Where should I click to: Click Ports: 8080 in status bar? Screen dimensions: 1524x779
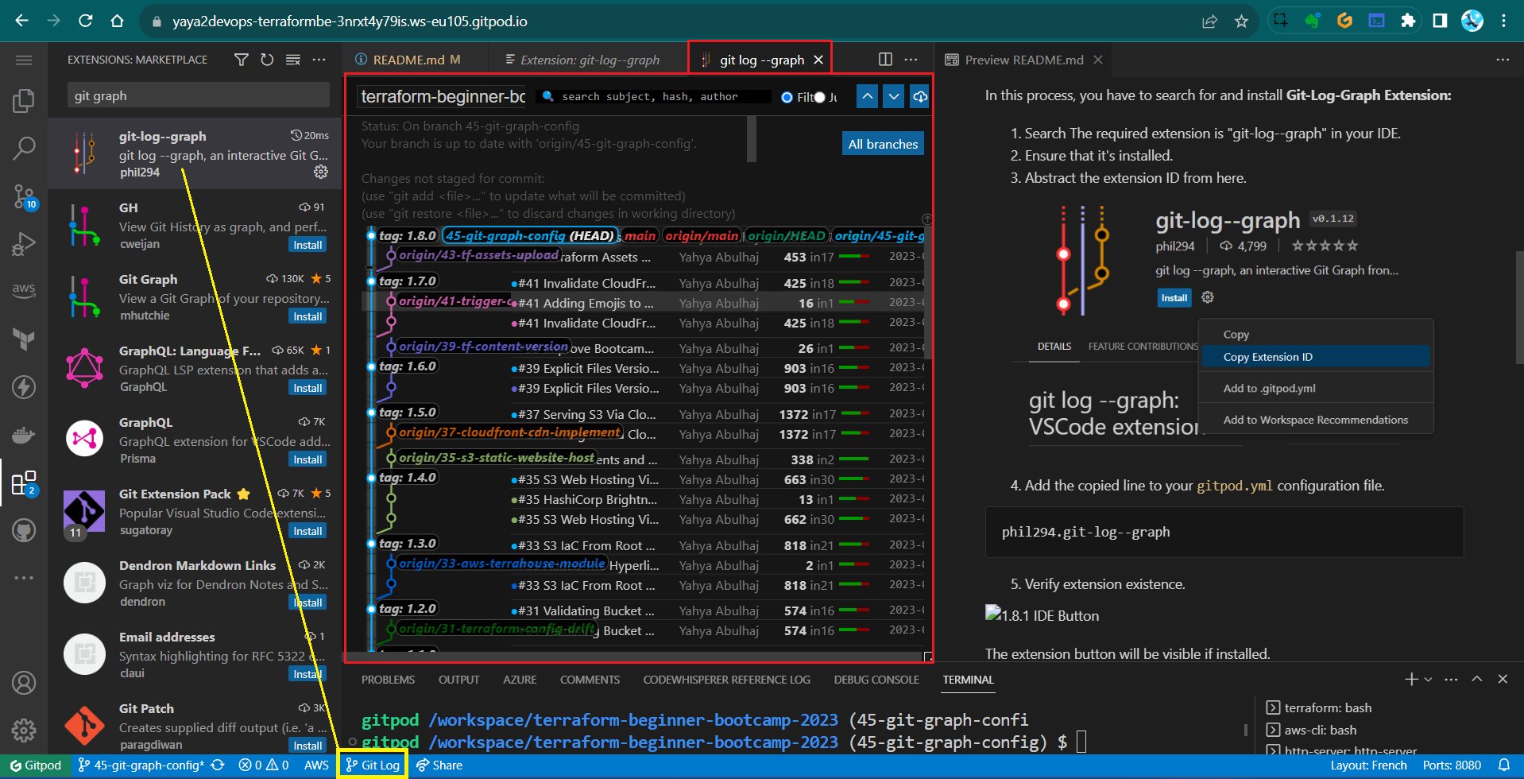(x=1452, y=765)
